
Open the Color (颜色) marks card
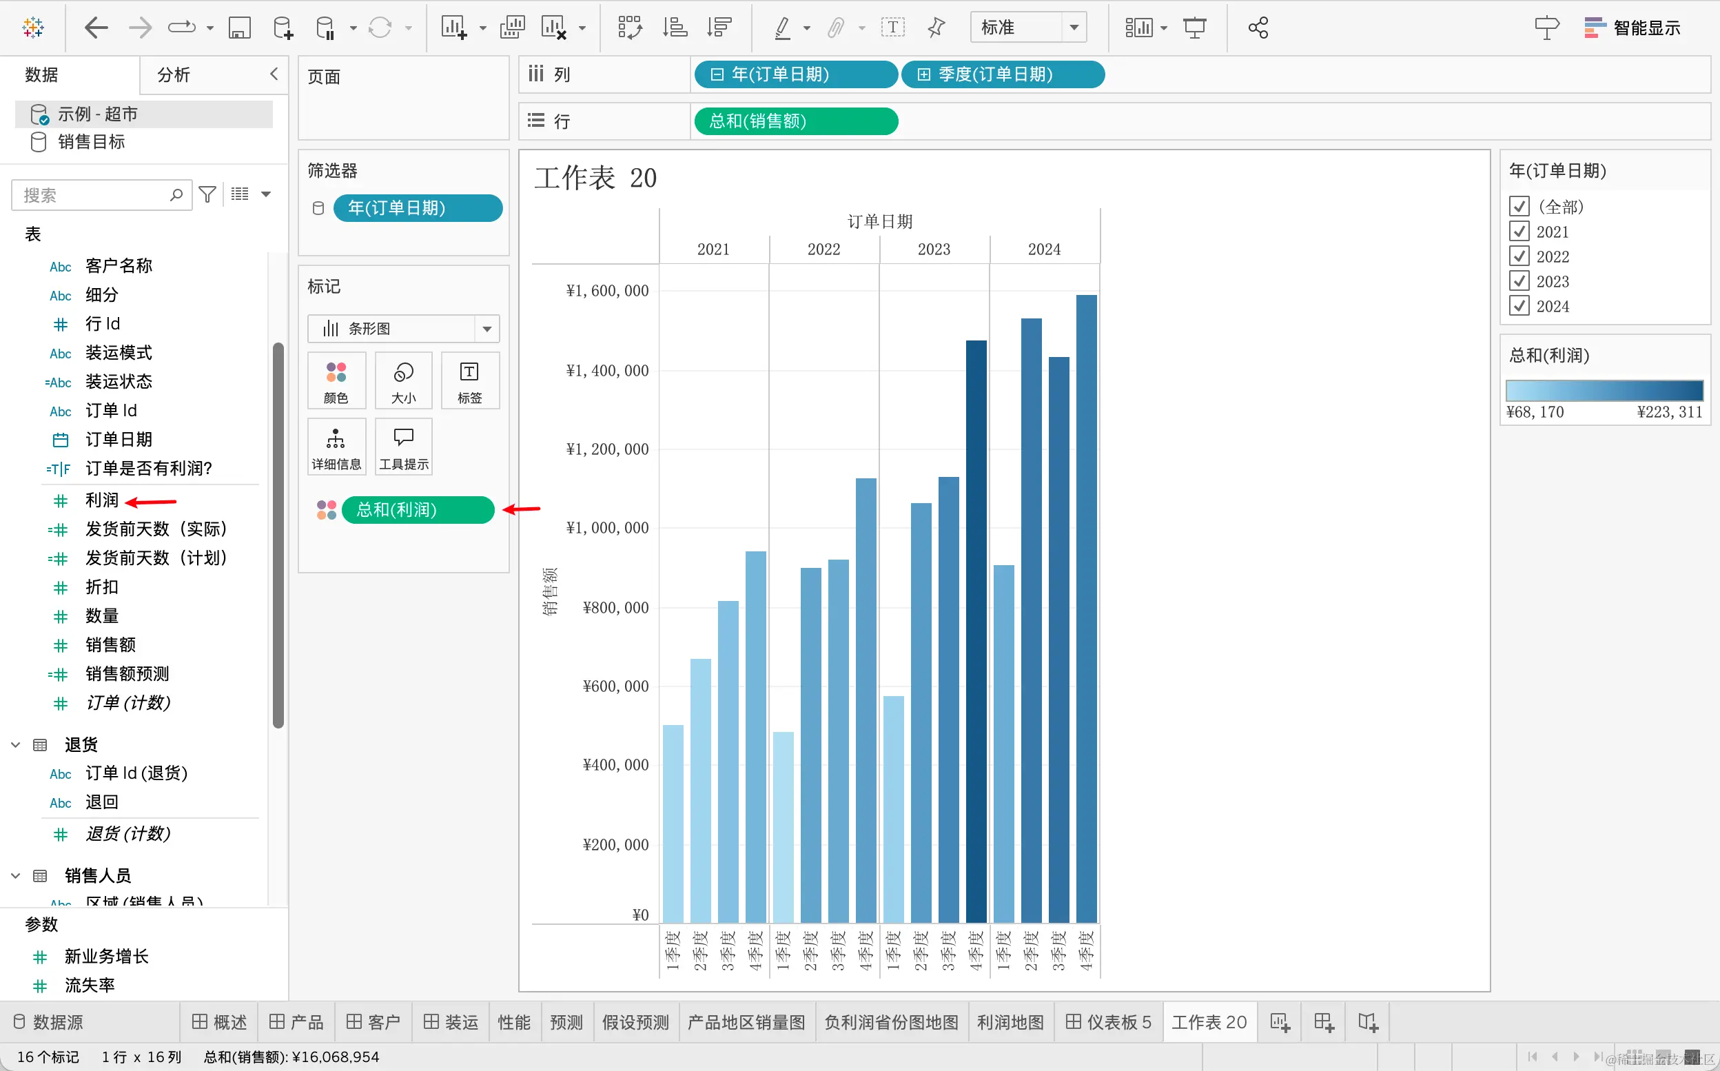336,380
